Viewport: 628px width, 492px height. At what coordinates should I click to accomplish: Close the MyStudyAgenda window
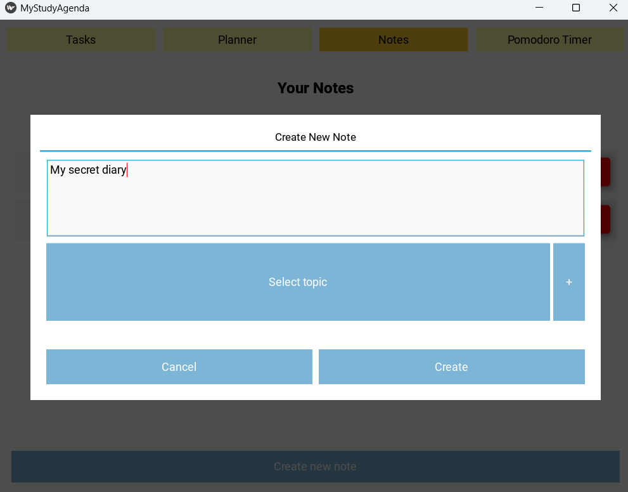pyautogui.click(x=613, y=8)
